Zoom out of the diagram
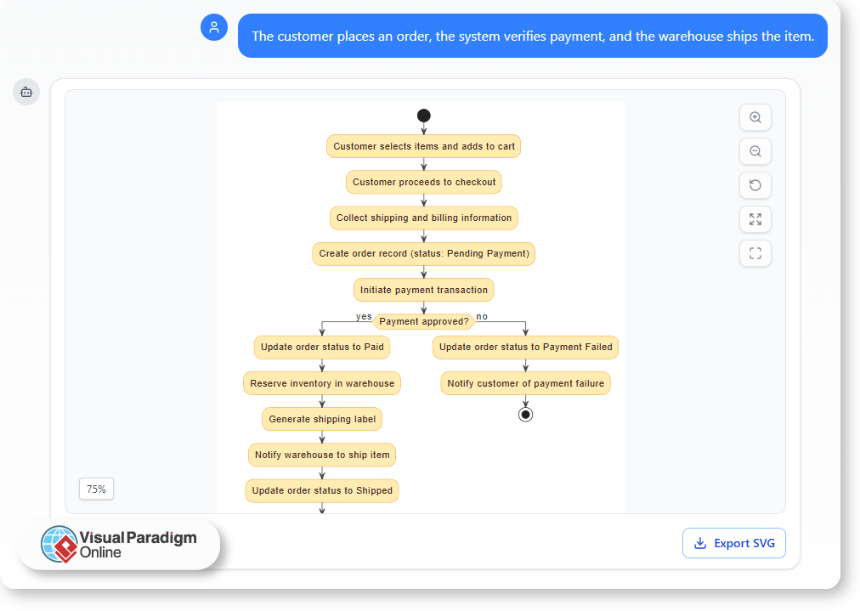860x611 pixels. click(x=755, y=151)
